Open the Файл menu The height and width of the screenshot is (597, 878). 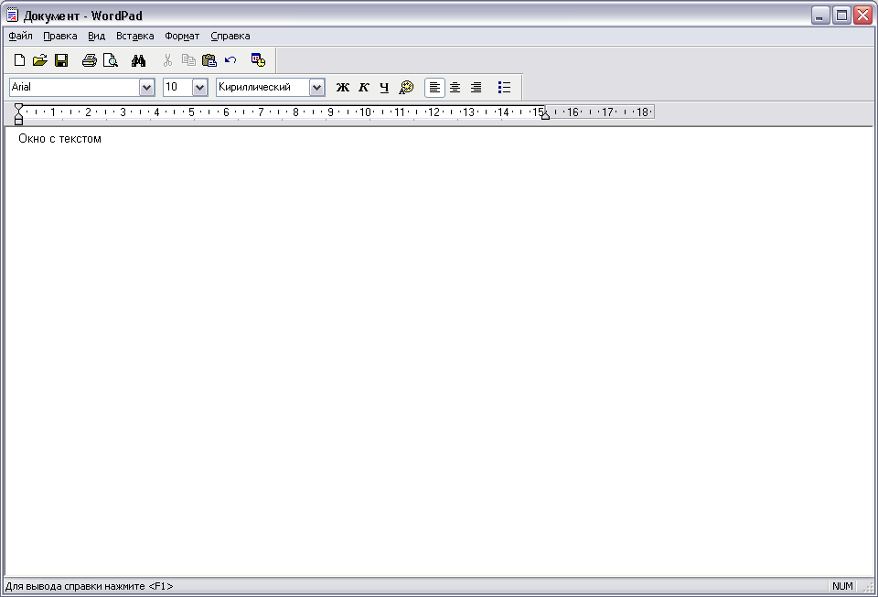tap(21, 36)
